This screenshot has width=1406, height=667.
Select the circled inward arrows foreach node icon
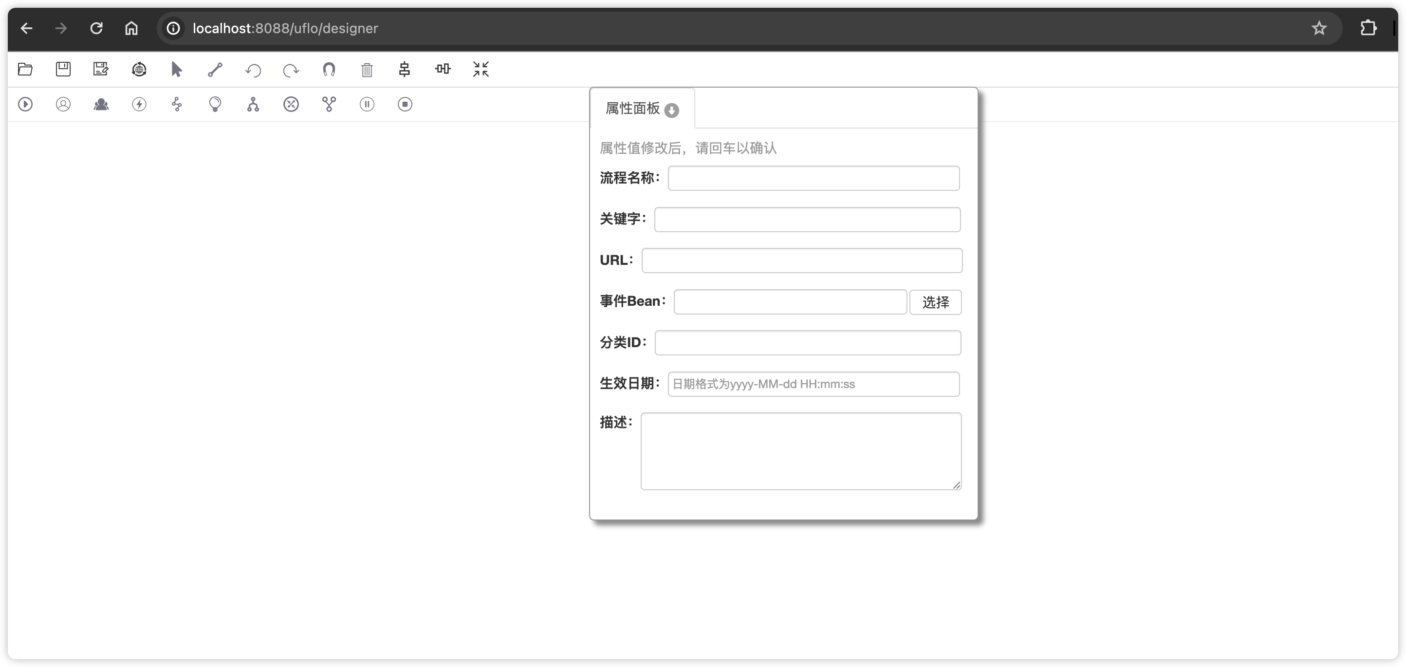tap(291, 104)
